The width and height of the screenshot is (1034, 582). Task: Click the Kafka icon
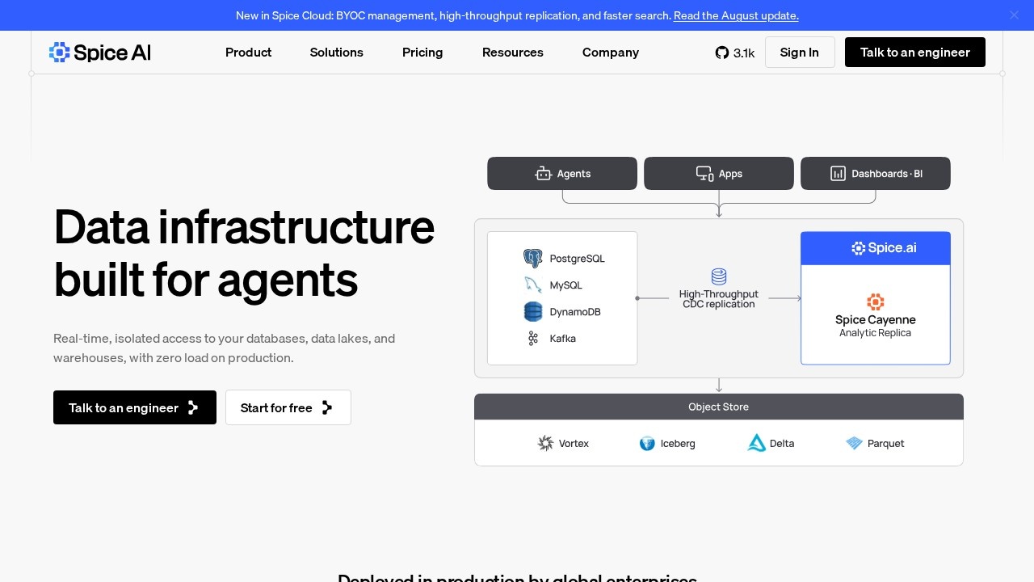coord(532,339)
